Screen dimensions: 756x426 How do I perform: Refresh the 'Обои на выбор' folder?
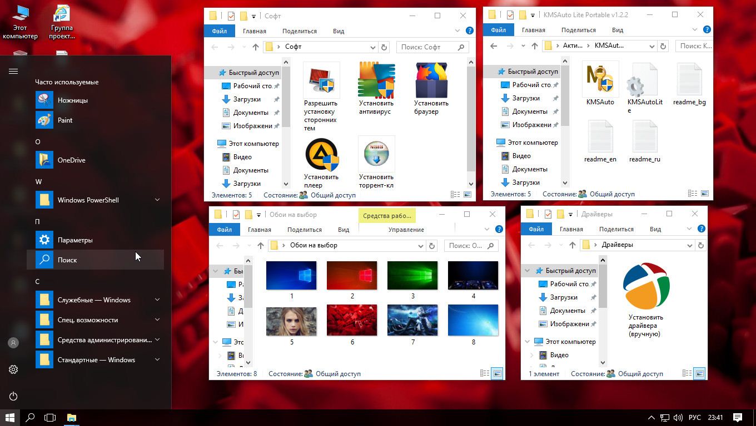point(431,245)
